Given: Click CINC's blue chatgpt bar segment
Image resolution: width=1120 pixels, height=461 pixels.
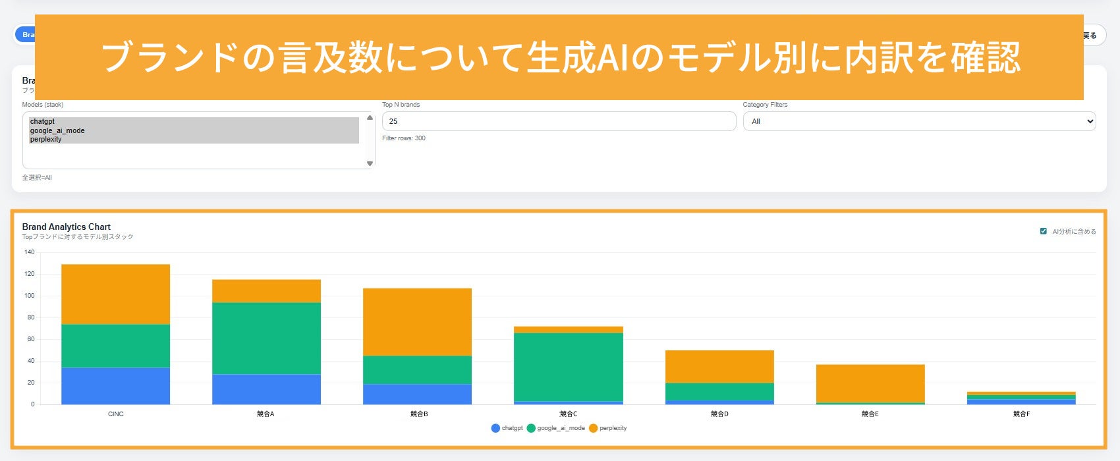Looking at the screenshot, I should tap(115, 386).
